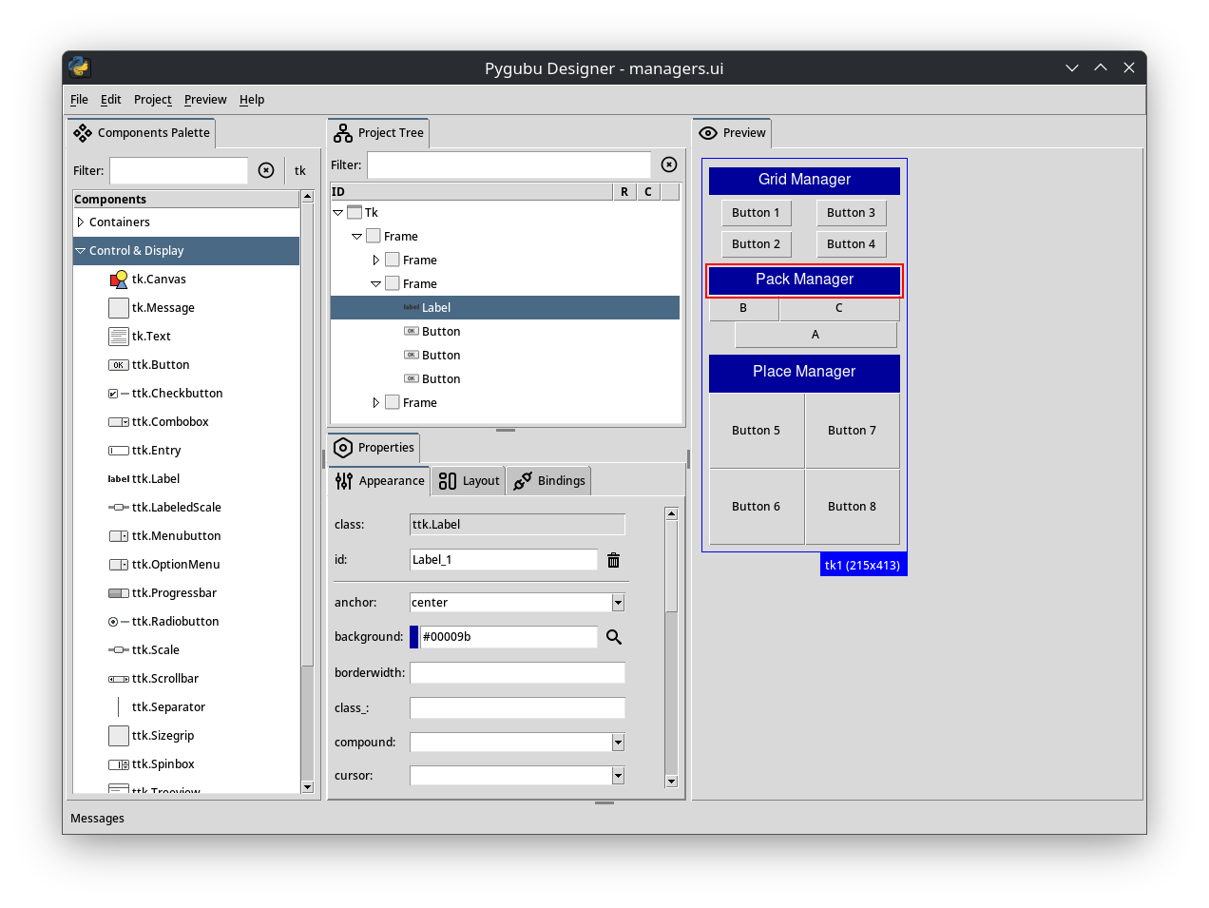This screenshot has height=908, width=1209.
Task: Select the tk.Text palette icon
Action: coord(119,337)
